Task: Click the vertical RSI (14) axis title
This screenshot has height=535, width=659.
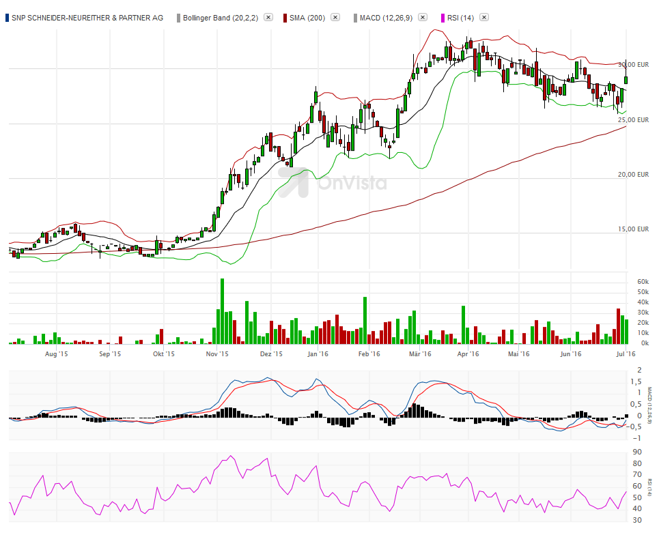Action: click(649, 487)
